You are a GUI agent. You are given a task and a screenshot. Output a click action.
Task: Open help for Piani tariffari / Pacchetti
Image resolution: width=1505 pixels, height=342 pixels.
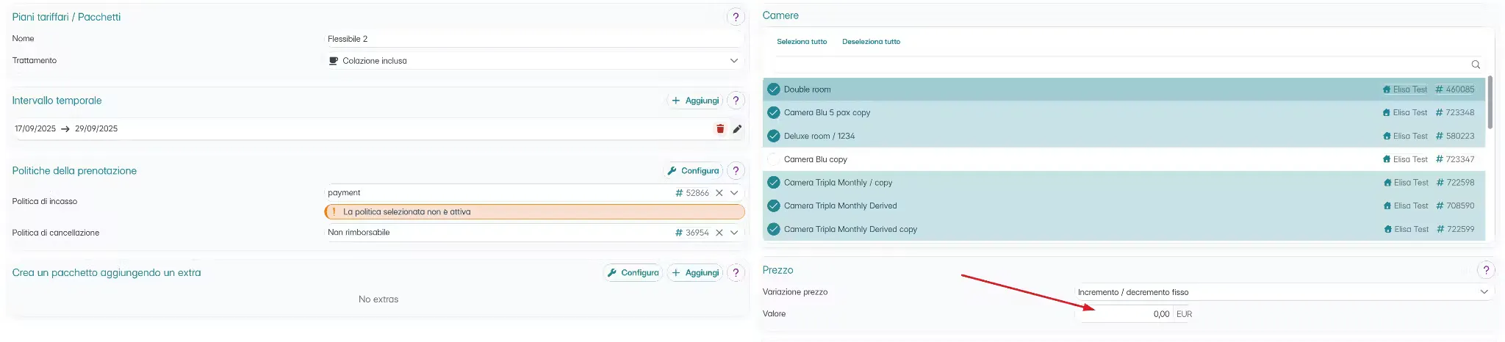(x=736, y=17)
